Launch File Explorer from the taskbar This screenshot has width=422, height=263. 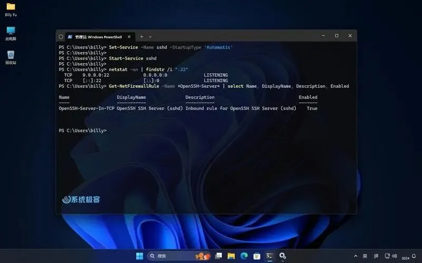point(231,256)
